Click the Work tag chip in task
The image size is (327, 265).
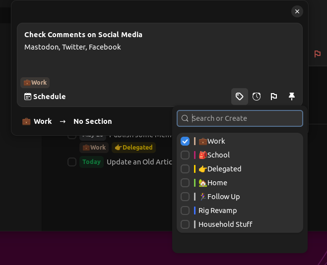pos(35,83)
